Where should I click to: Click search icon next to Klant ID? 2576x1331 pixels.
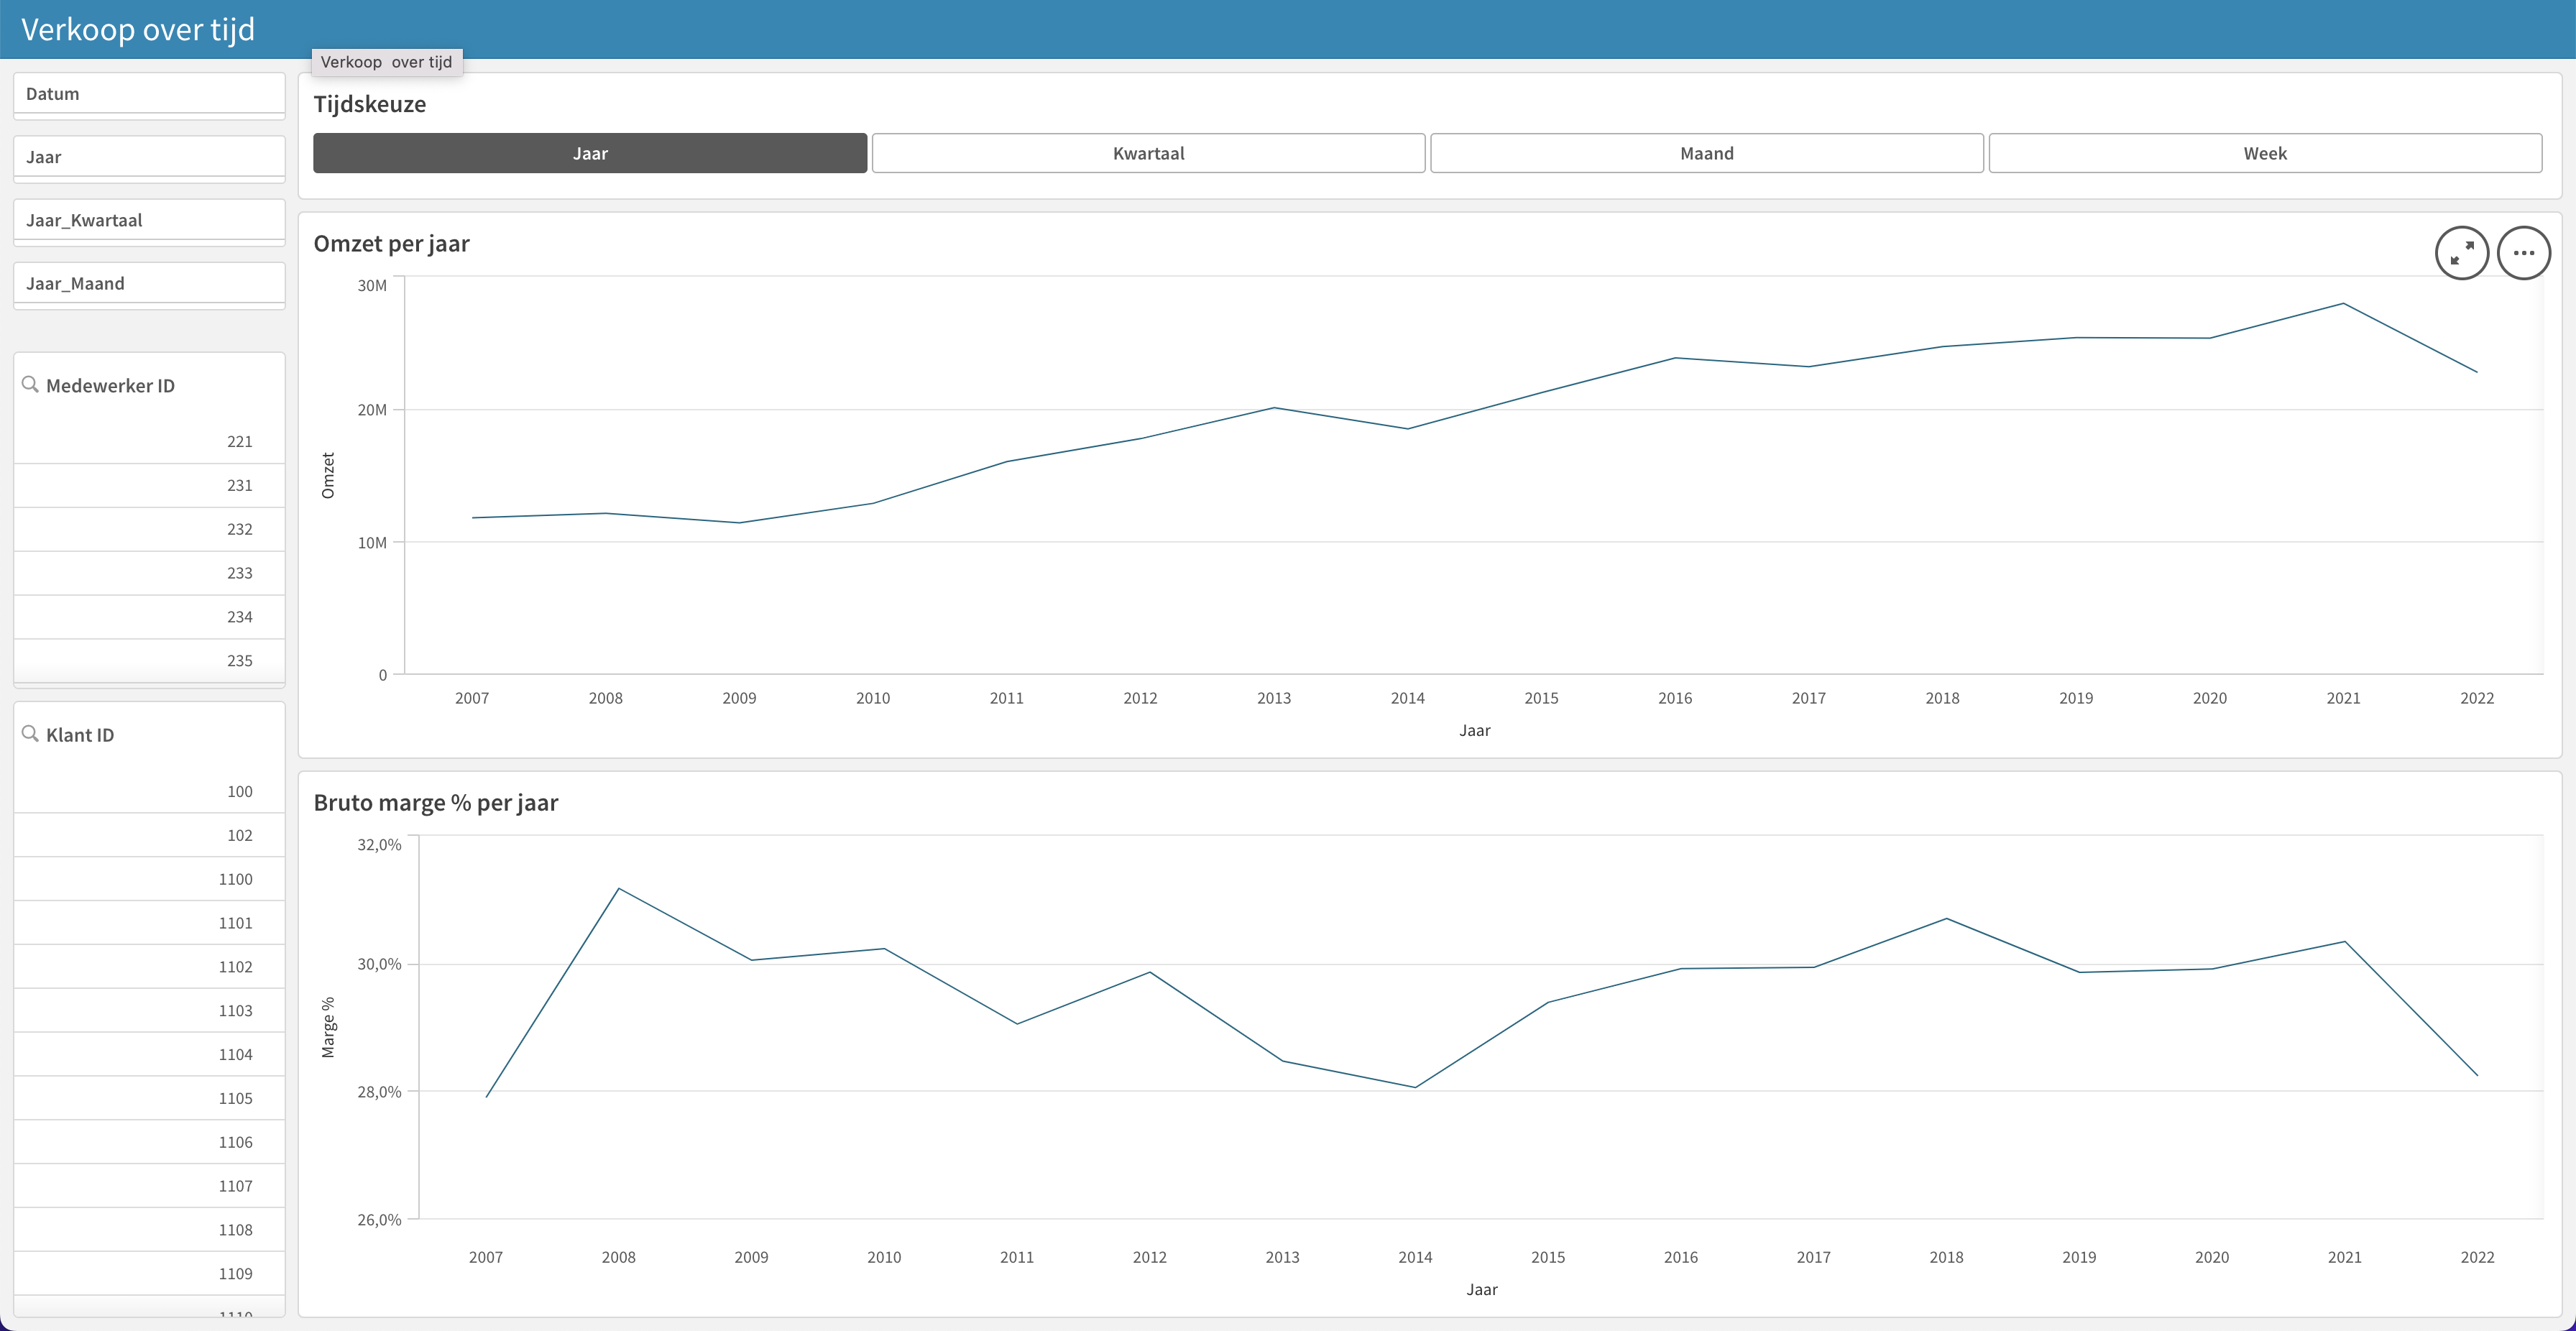[30, 734]
